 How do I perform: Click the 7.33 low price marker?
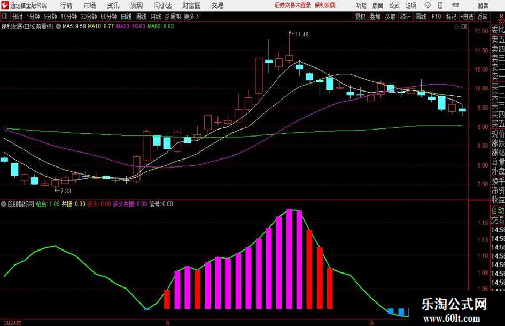pyautogui.click(x=65, y=191)
